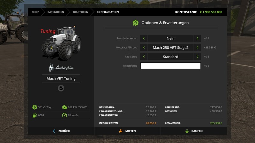Navigate to Traktoren breadcrumb
Viewport: 255px width, 143px height.
tap(80, 12)
